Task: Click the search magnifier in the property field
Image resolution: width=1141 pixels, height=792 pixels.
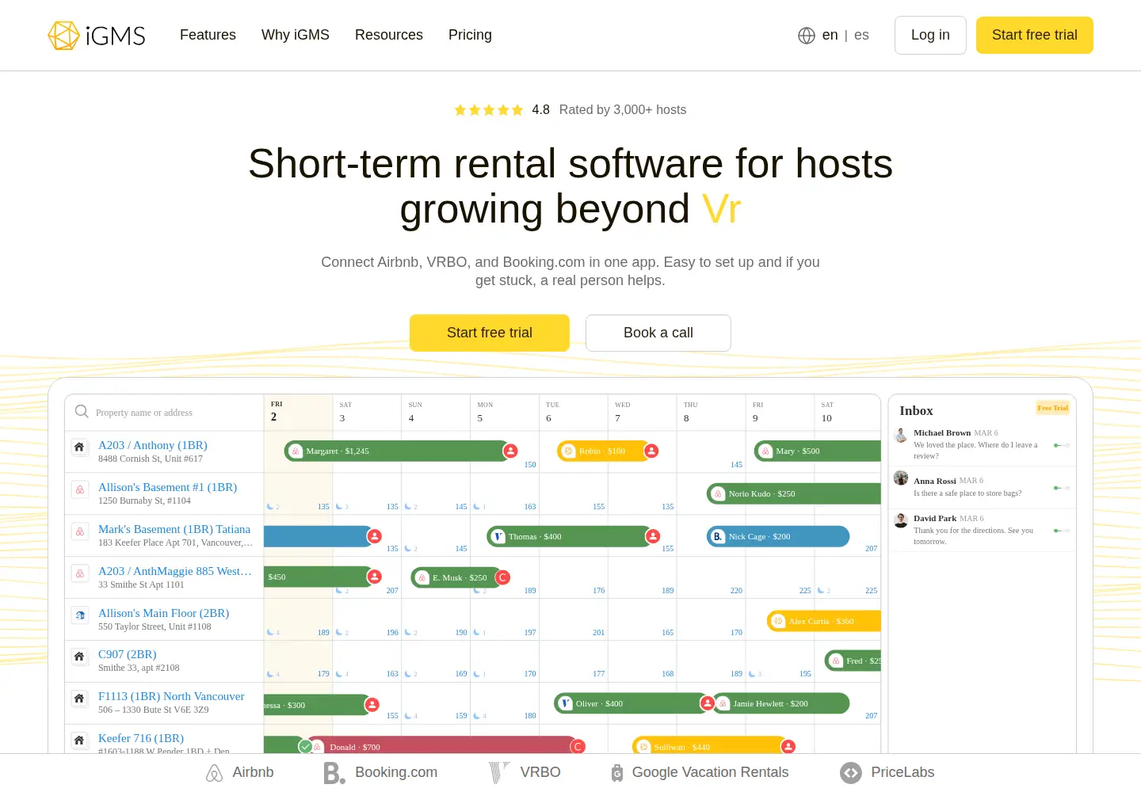Action: click(82, 412)
